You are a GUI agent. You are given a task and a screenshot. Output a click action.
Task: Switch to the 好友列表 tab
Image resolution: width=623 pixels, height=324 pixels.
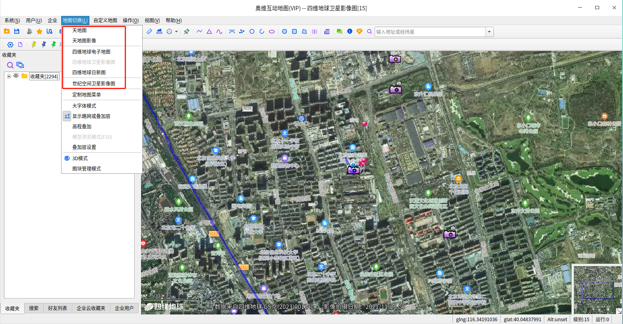click(58, 308)
